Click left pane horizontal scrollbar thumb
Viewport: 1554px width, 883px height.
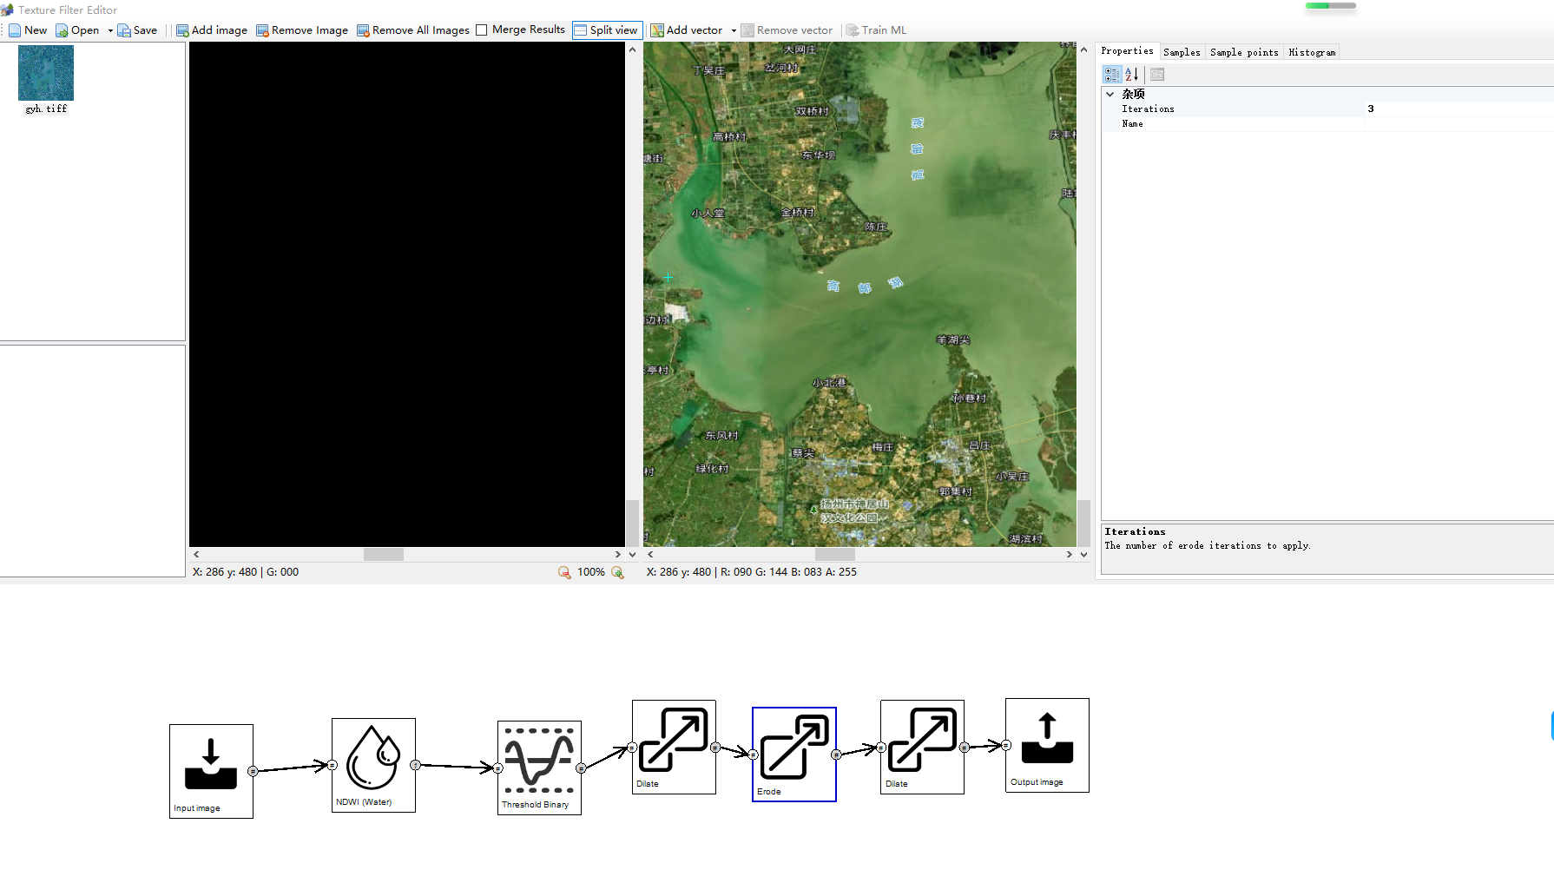pyautogui.click(x=383, y=554)
